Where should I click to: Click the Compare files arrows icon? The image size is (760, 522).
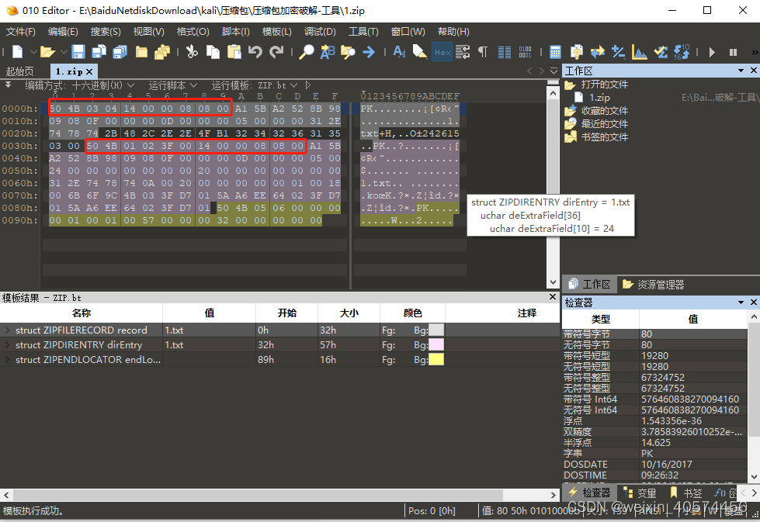(x=598, y=52)
